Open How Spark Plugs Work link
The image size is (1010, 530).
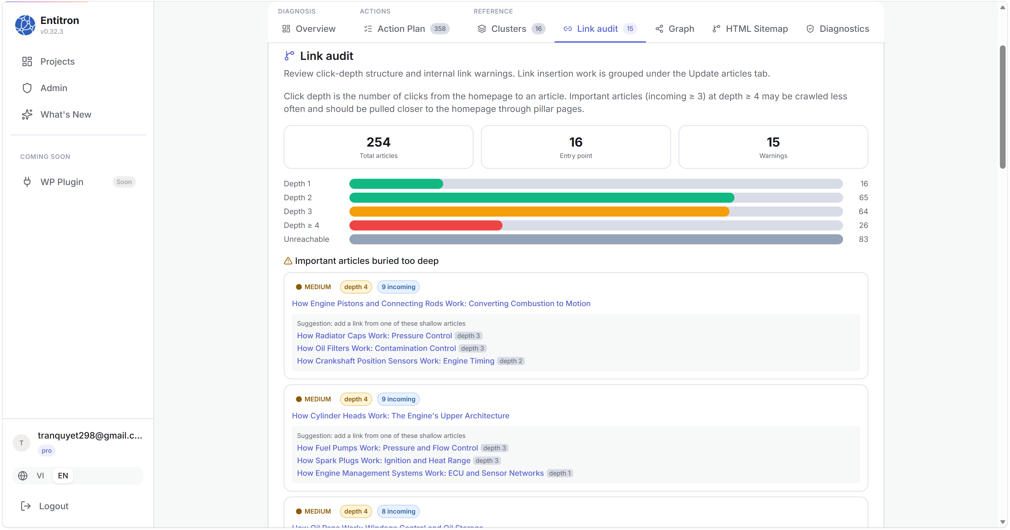(x=384, y=461)
